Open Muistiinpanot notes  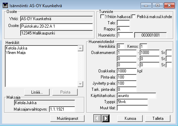click(67, 118)
